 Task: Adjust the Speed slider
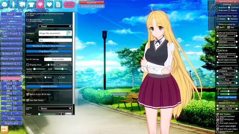click(39, 69)
